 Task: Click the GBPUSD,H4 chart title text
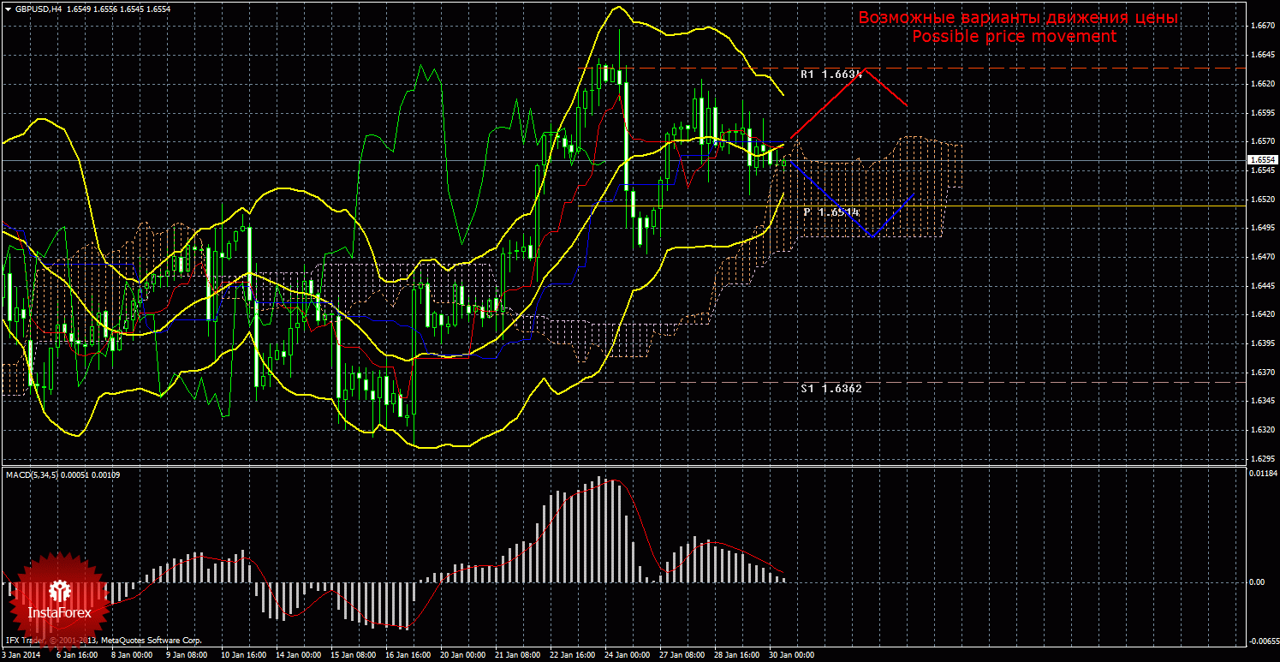click(x=38, y=8)
